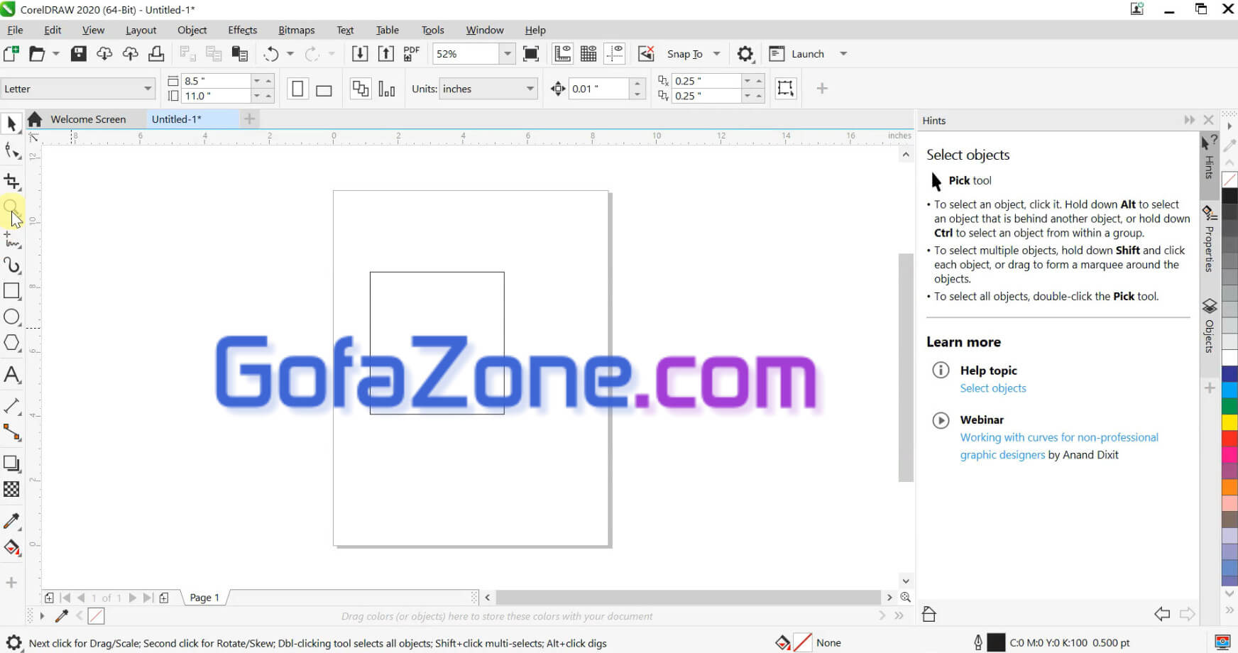Select the Polygon tool
This screenshot has height=653, width=1238.
point(12,343)
